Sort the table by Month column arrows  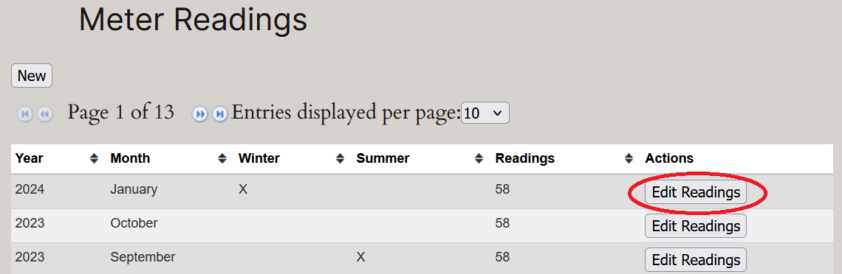(x=222, y=158)
